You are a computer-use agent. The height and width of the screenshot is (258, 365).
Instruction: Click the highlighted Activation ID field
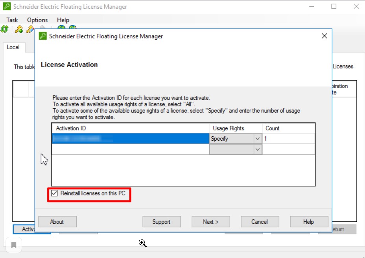click(x=130, y=139)
